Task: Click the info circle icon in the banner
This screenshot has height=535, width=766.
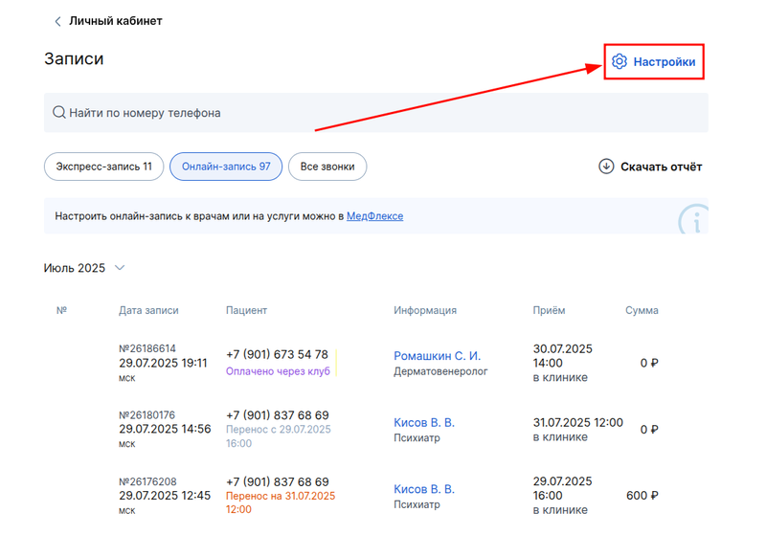Action: click(693, 219)
